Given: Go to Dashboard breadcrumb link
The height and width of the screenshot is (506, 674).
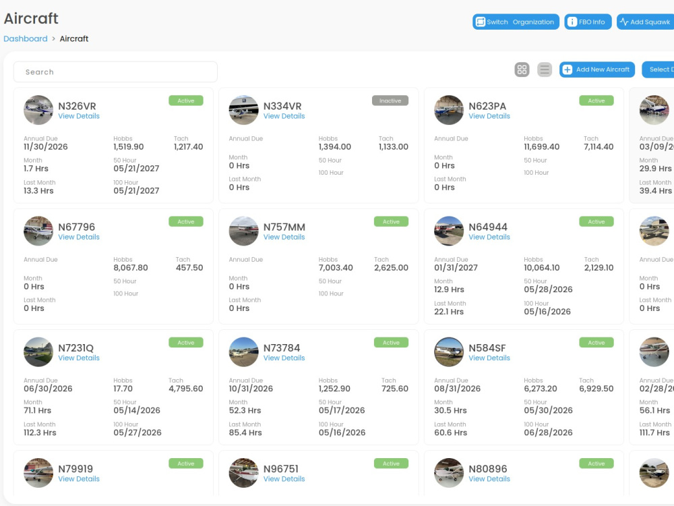Looking at the screenshot, I should pos(26,38).
